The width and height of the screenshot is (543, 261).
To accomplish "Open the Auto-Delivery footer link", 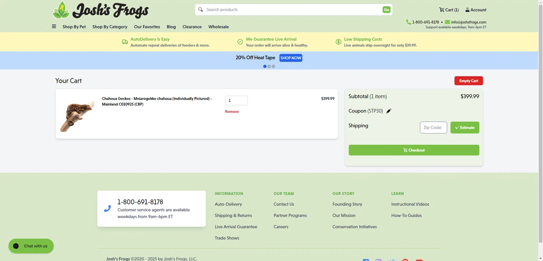I will point(228,204).
